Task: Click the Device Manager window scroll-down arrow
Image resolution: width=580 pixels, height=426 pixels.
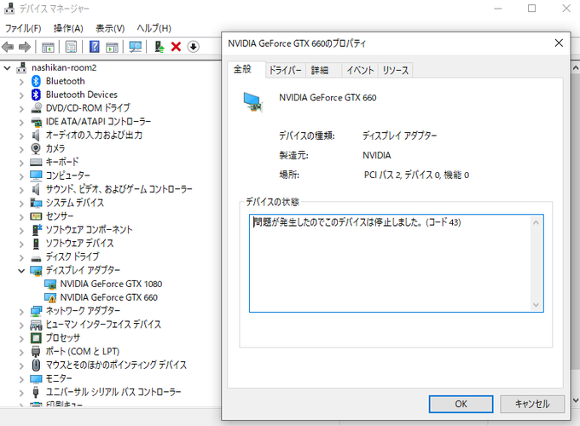Action: point(576,400)
